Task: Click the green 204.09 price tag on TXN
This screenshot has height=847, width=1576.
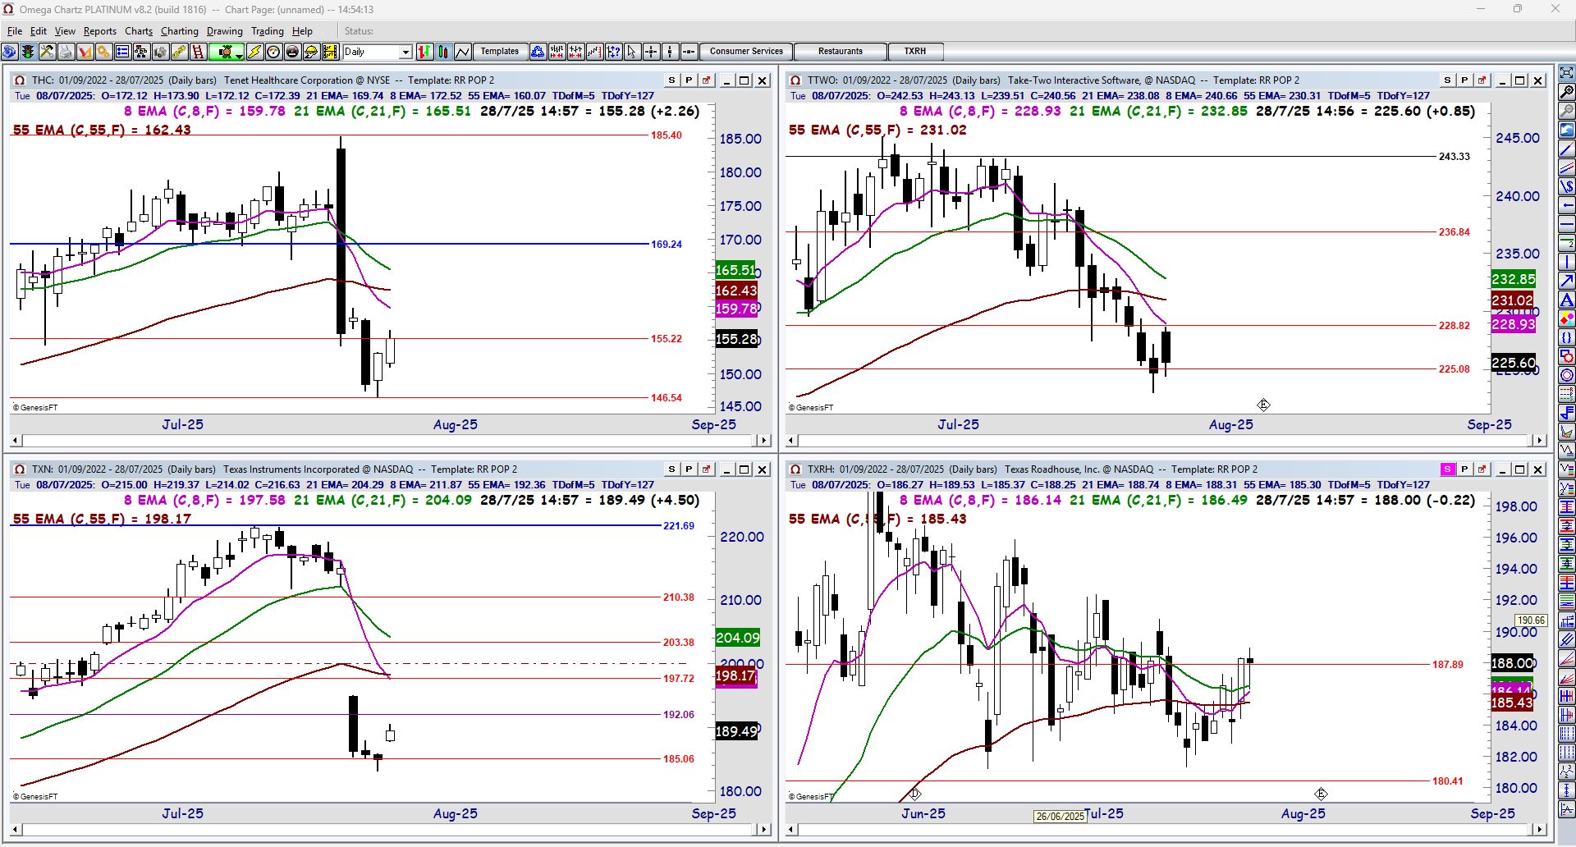Action: click(x=737, y=638)
